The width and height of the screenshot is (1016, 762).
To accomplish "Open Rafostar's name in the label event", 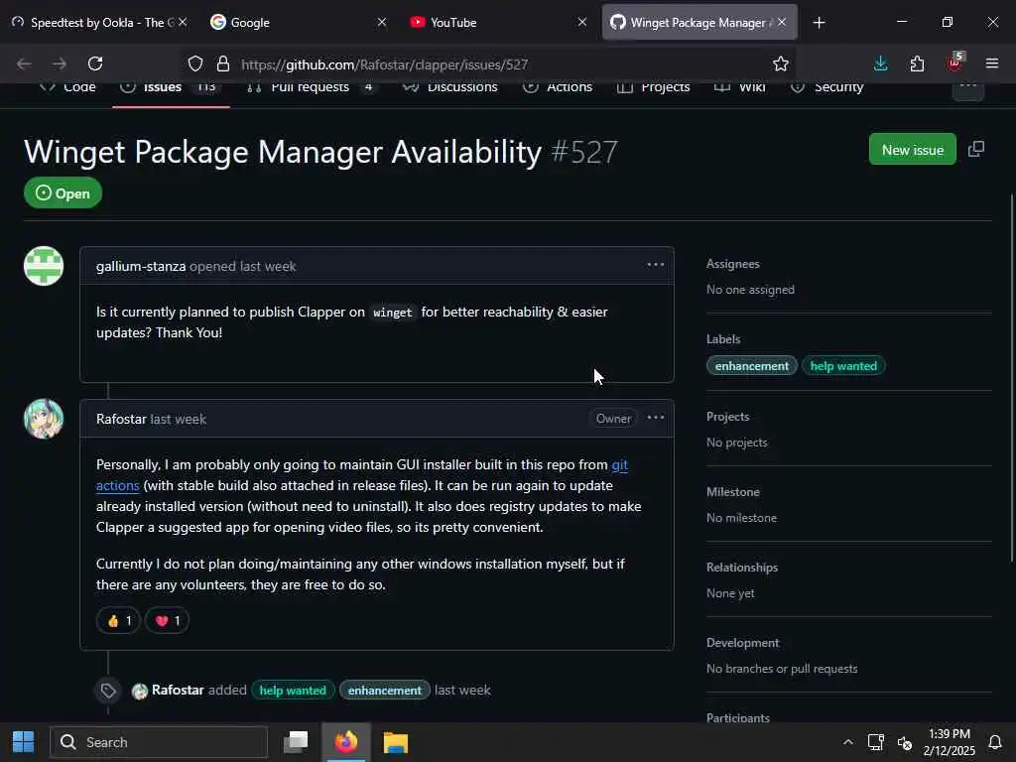I will pyautogui.click(x=178, y=691).
